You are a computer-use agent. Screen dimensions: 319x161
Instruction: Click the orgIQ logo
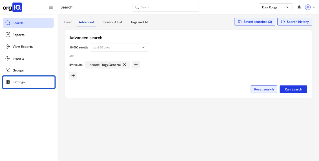(12, 7)
